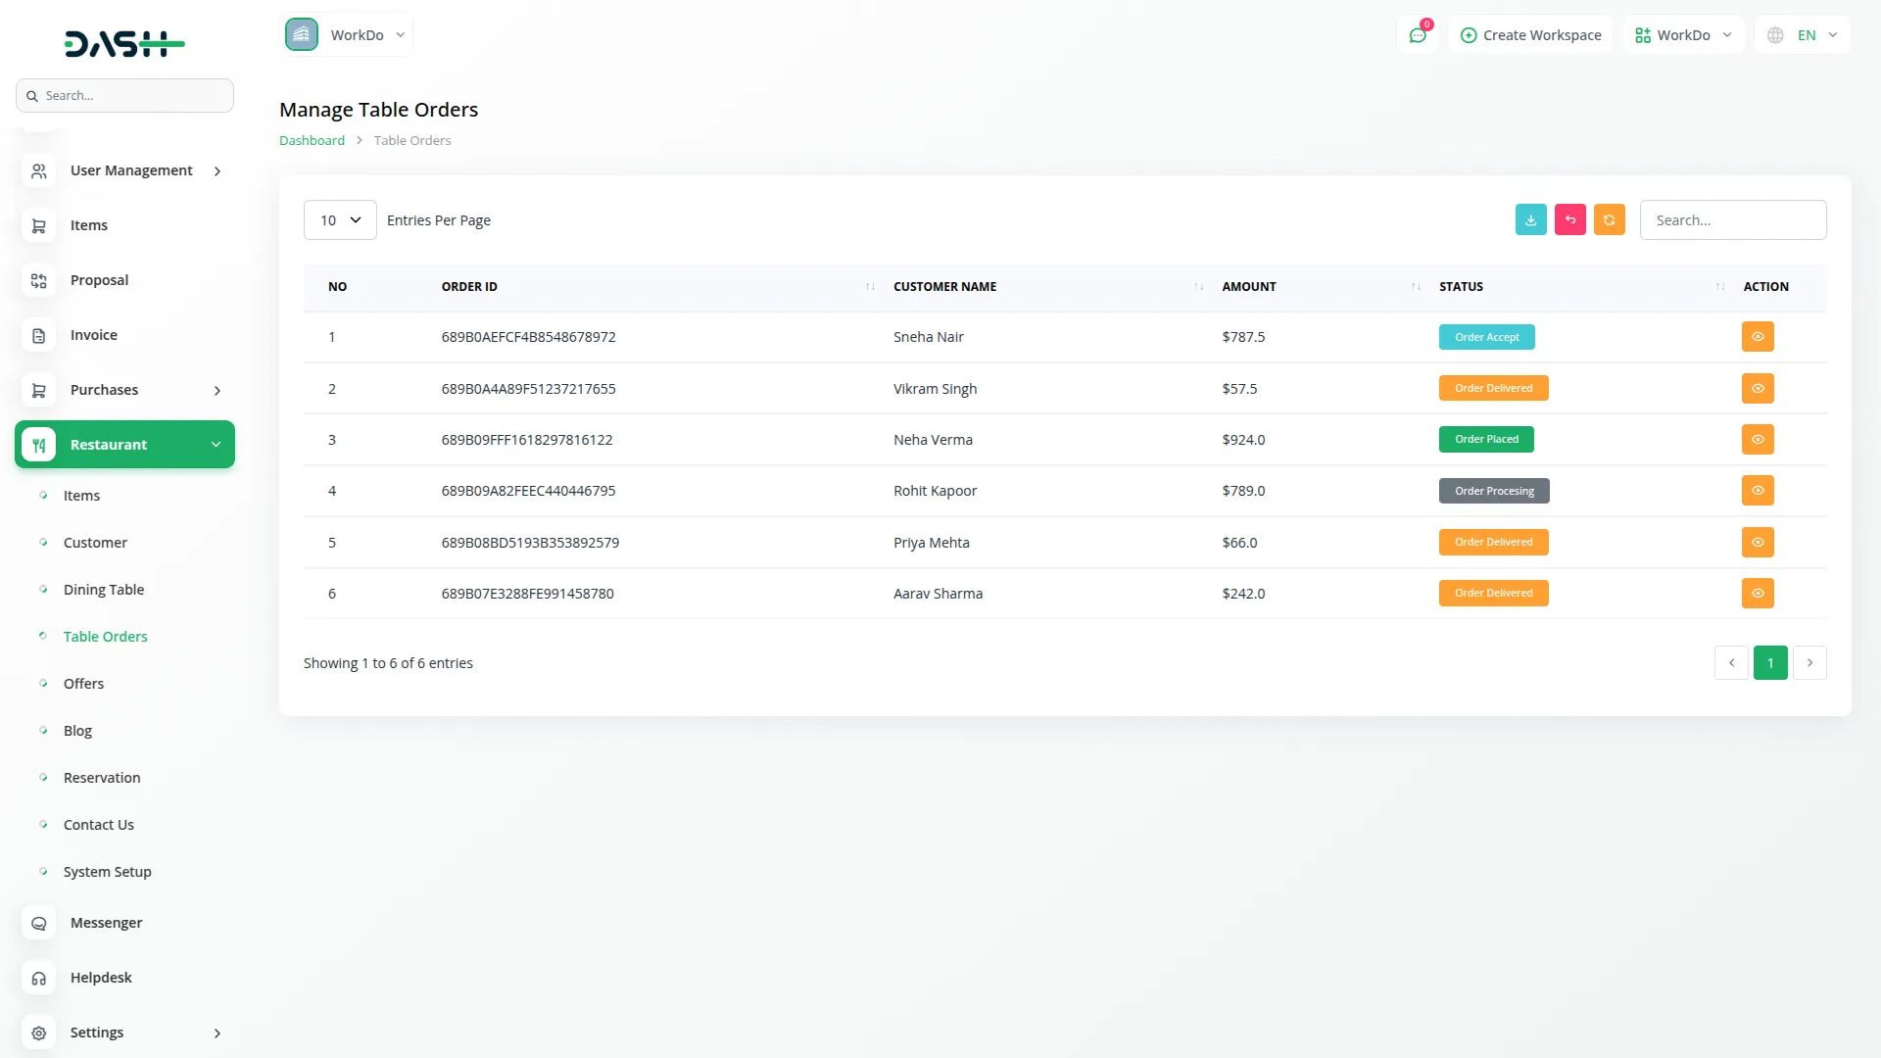This screenshot has height=1058, width=1881.
Task: Refresh the orders list with the orange icon
Action: pos(1609,219)
